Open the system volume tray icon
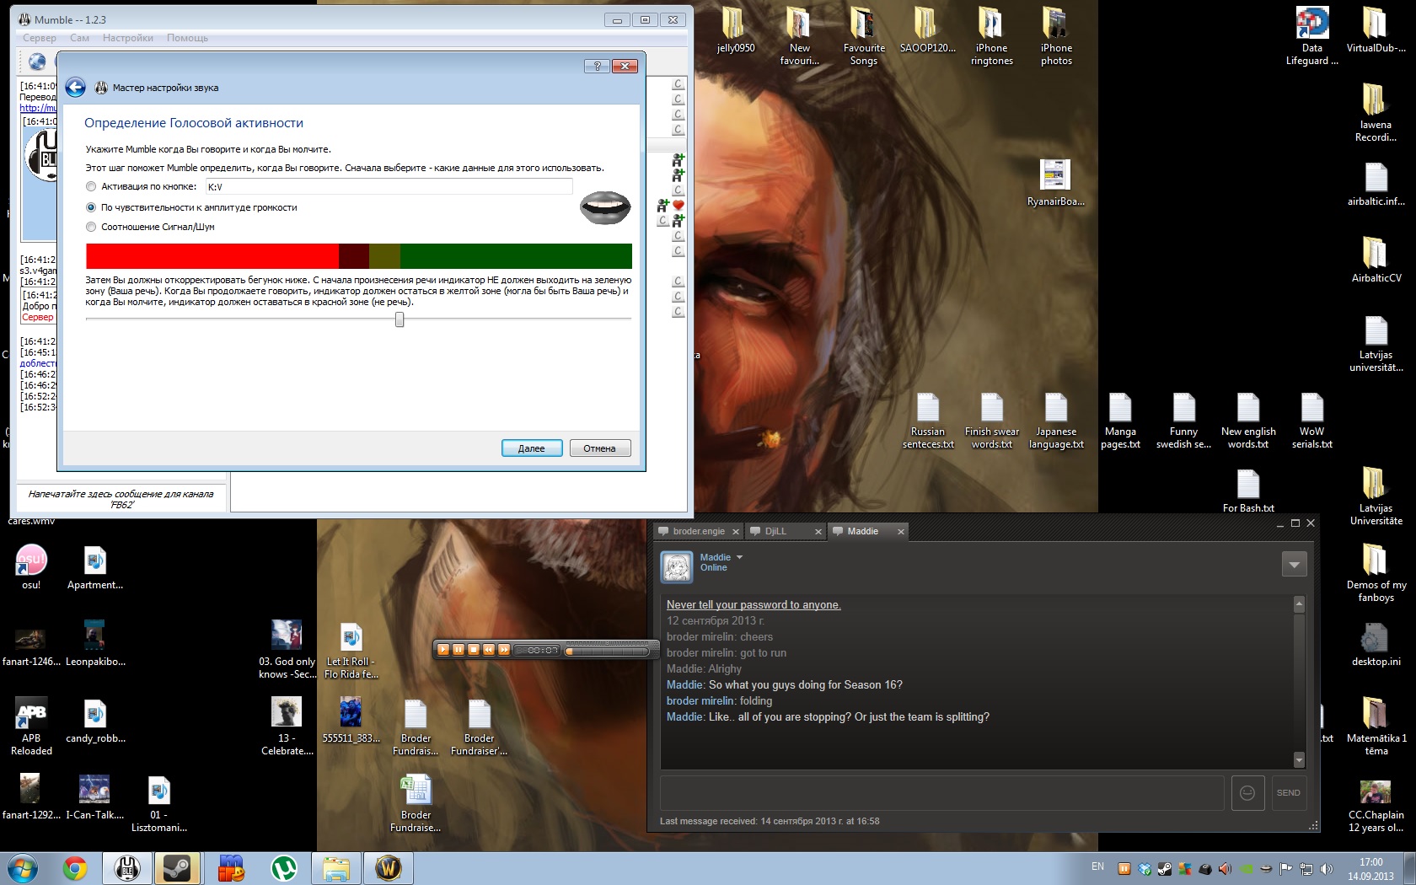1416x885 pixels. click(x=1327, y=868)
